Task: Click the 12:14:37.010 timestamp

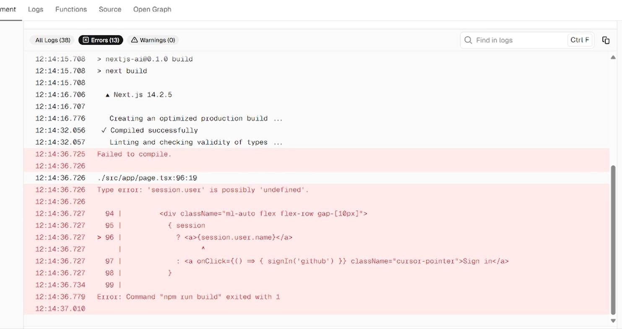Action: [60, 309]
